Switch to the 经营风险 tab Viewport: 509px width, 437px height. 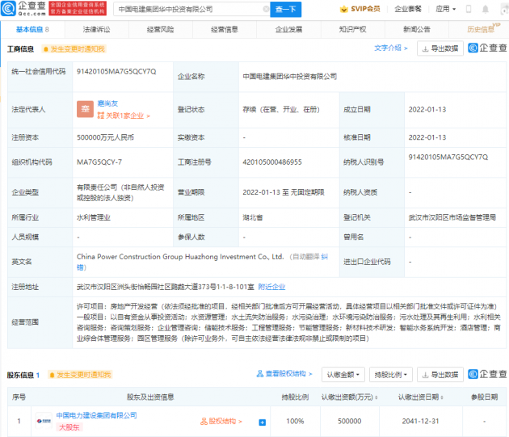(160, 30)
